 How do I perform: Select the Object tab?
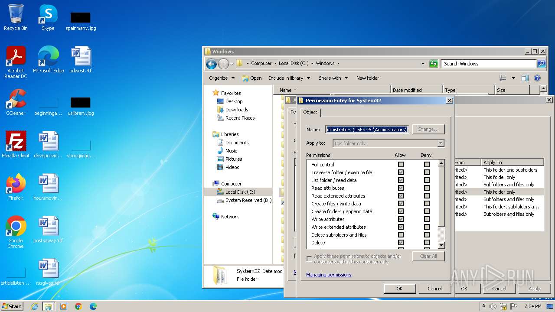(310, 112)
